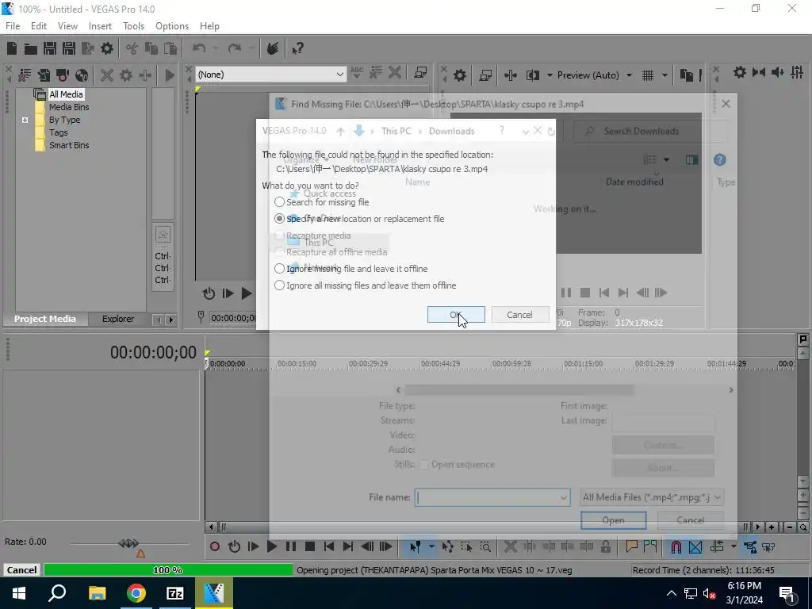Open the overlays grid dropdown arrow
Screen dimensions: 812x609
pos(665,75)
